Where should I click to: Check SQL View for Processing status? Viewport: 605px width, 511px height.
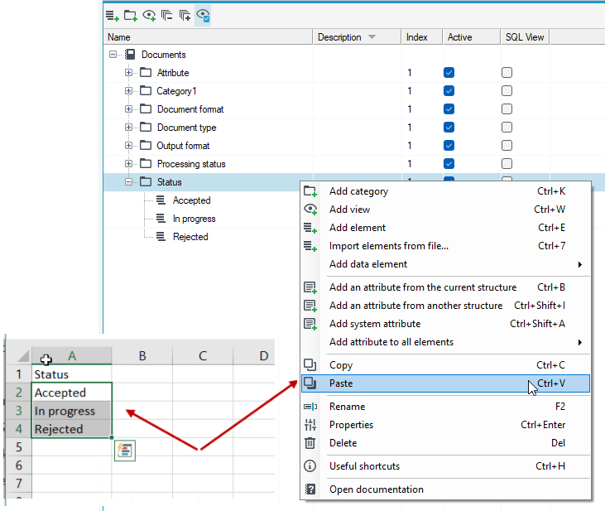pyautogui.click(x=507, y=163)
